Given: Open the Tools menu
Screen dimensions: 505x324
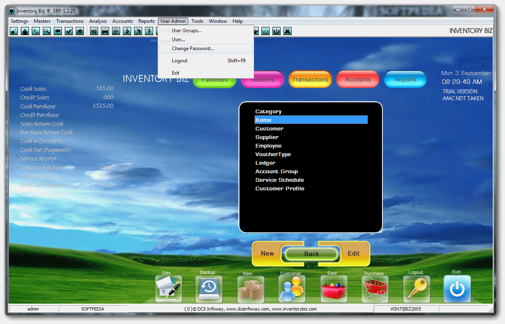Looking at the screenshot, I should coord(198,21).
